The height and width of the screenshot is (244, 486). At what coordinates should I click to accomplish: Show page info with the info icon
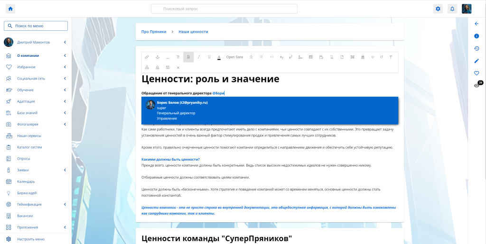pyautogui.click(x=477, y=36)
